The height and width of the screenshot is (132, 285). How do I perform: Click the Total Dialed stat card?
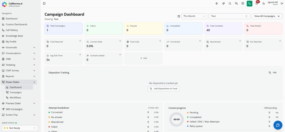point(263,29)
